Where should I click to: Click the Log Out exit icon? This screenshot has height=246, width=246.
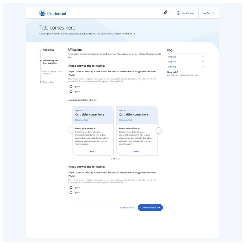click(x=213, y=13)
